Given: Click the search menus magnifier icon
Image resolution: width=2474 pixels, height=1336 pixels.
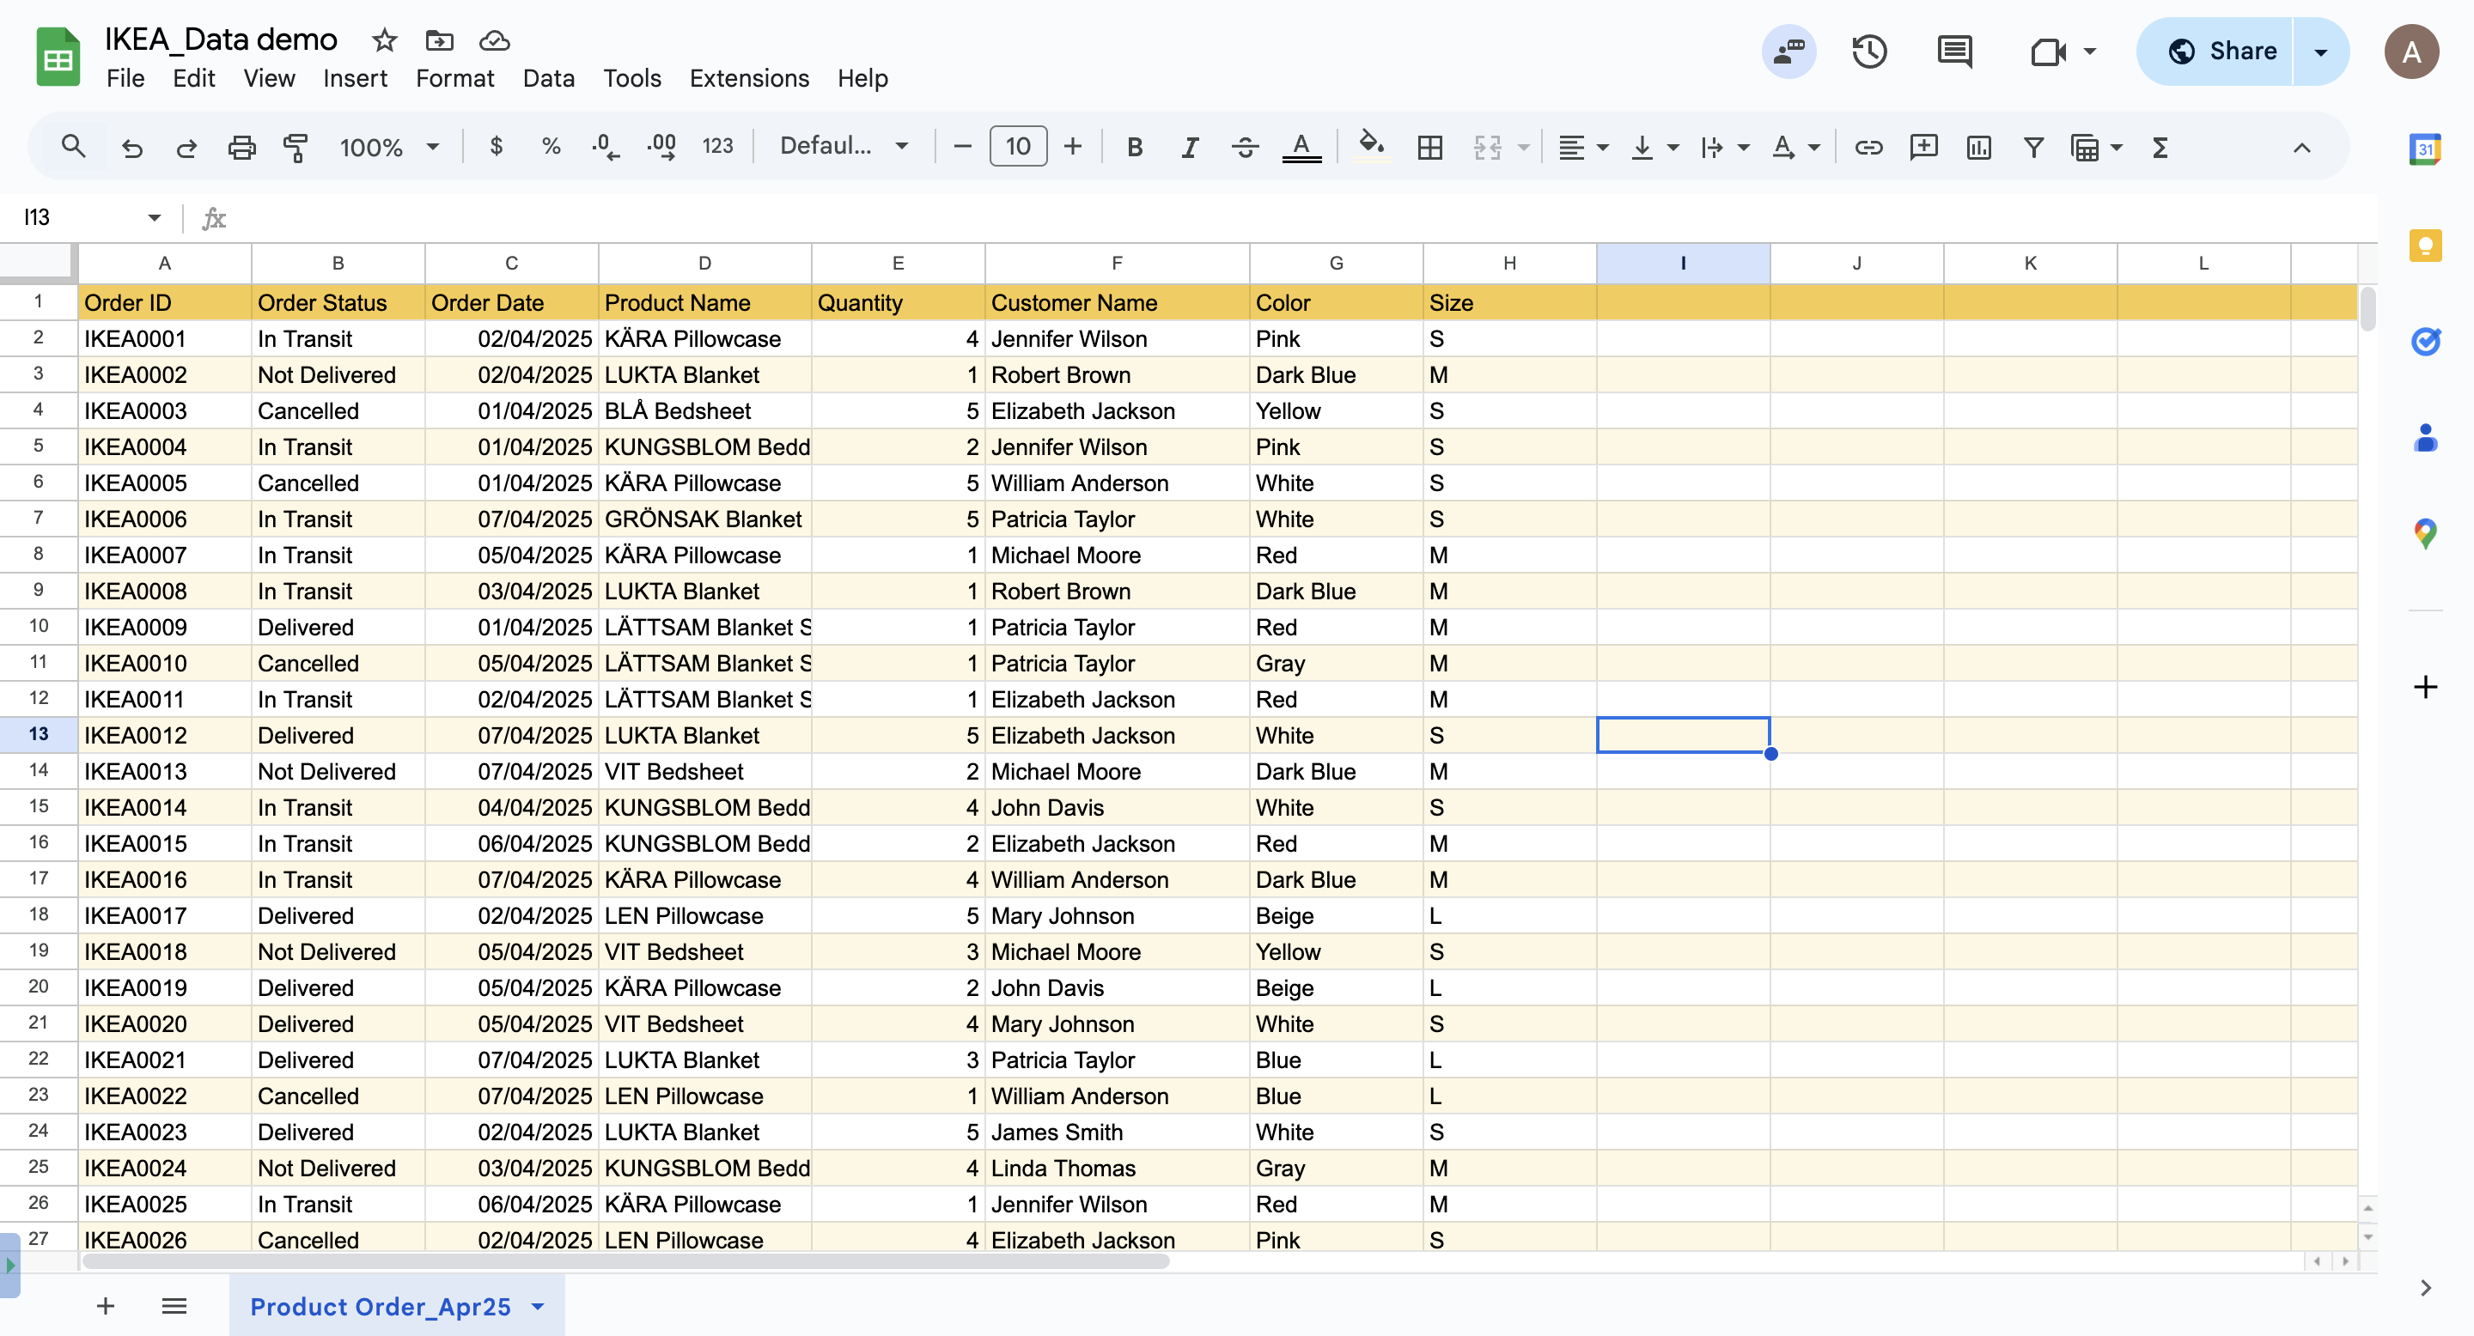Looking at the screenshot, I should (73, 147).
